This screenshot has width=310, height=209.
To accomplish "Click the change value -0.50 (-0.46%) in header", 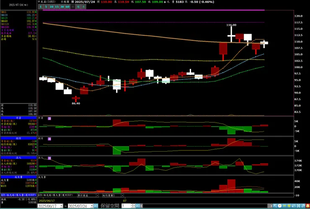I will click(x=201, y=2).
